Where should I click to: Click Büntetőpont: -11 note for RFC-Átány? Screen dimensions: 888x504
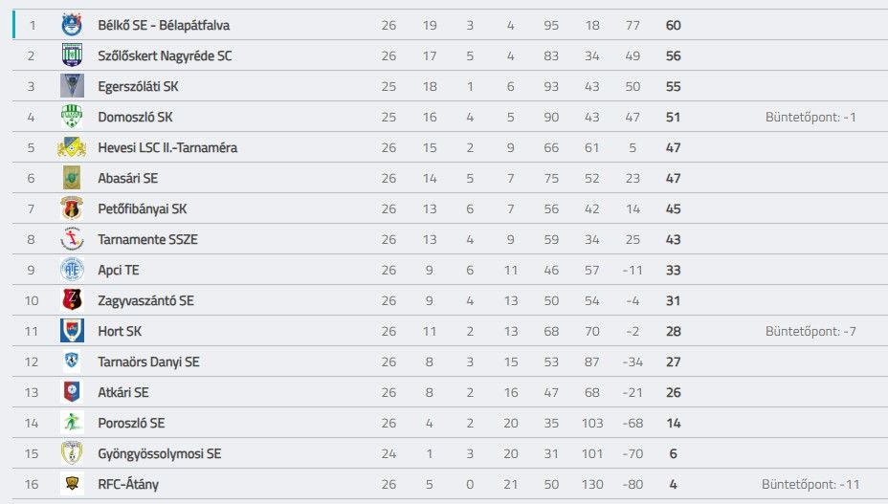[x=810, y=484]
